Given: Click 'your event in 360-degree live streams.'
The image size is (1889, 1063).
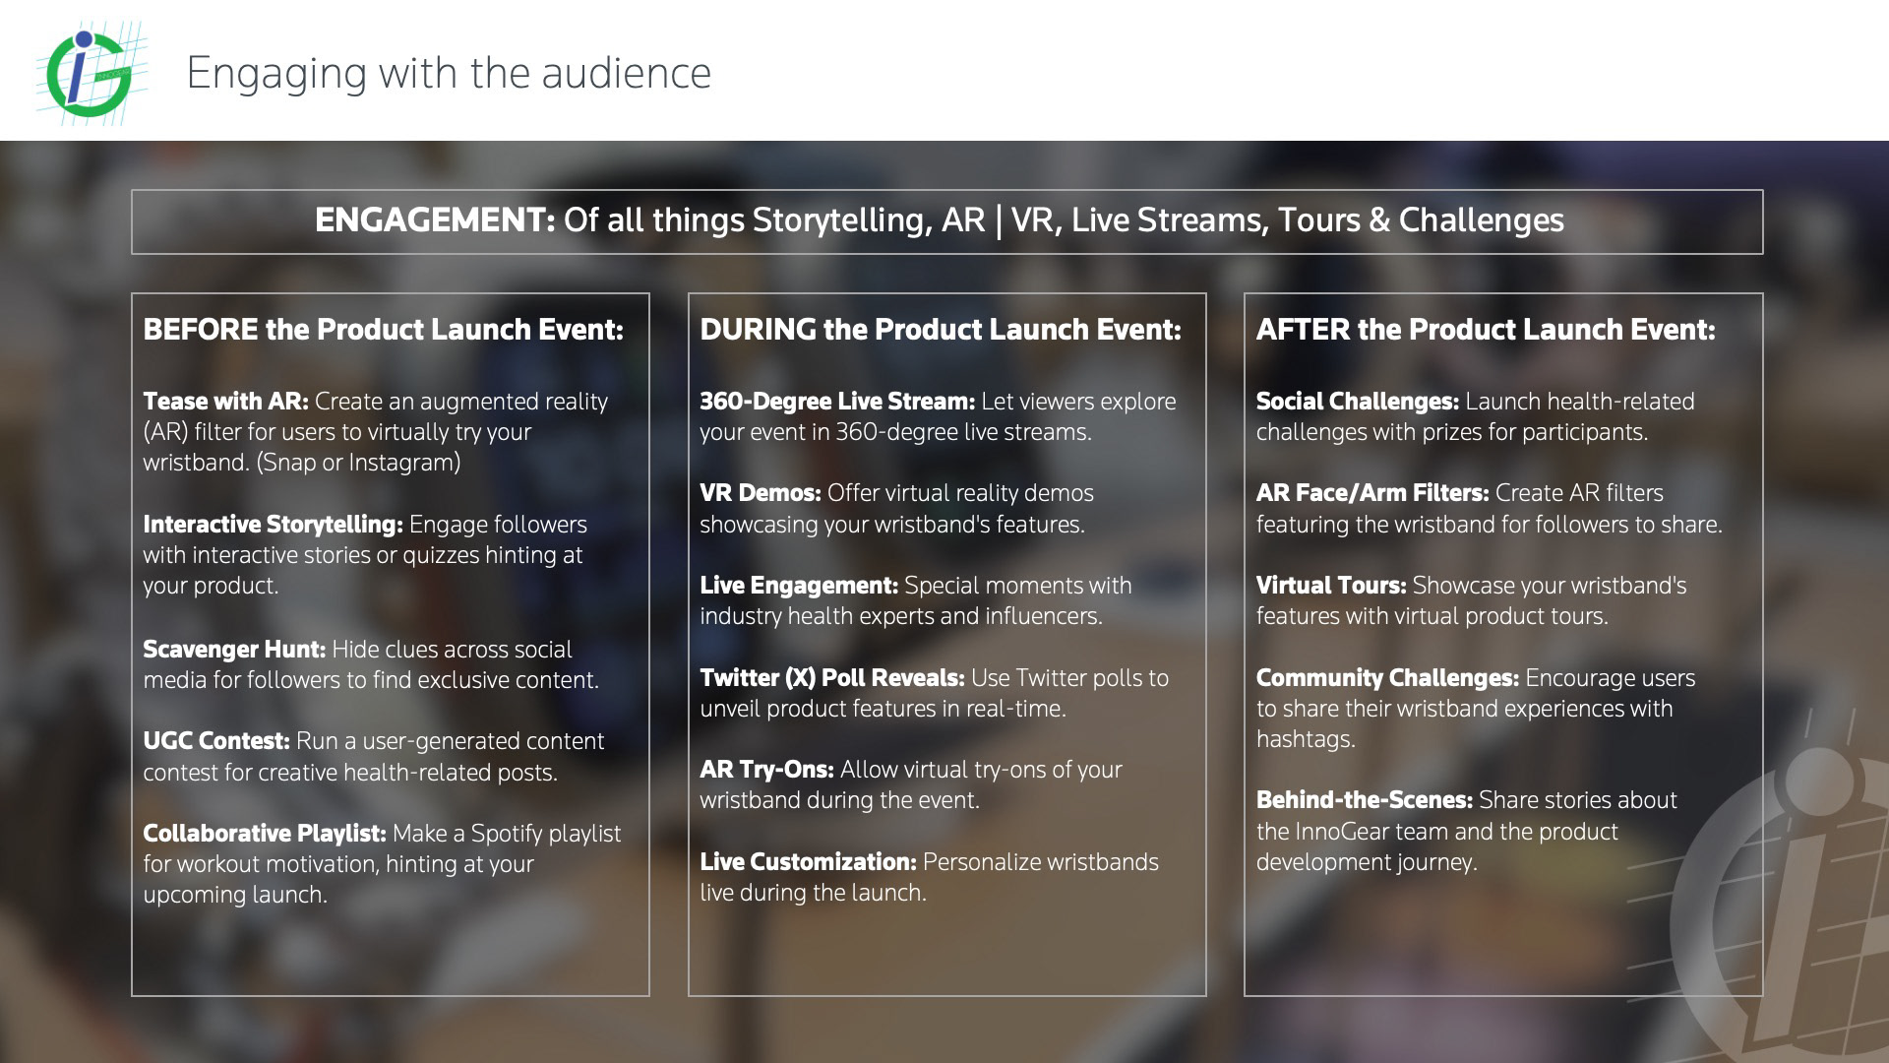Looking at the screenshot, I should click(895, 432).
